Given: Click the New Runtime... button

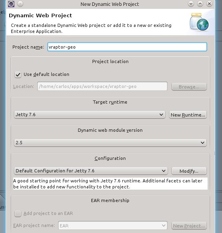Looking at the screenshot, I should pyautogui.click(x=188, y=115).
